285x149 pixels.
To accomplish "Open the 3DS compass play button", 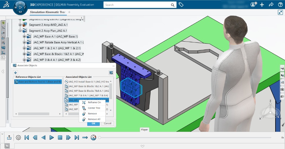I will pyautogui.click(x=20, y=7).
